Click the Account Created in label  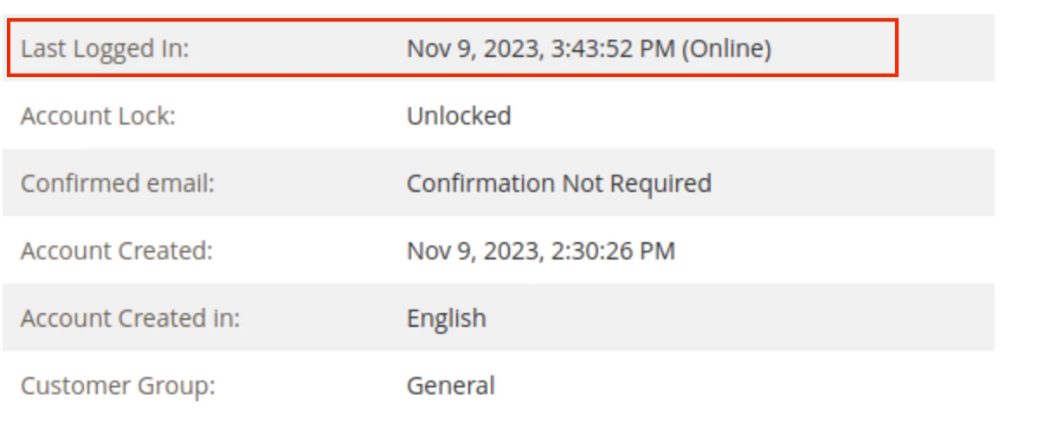point(131,318)
